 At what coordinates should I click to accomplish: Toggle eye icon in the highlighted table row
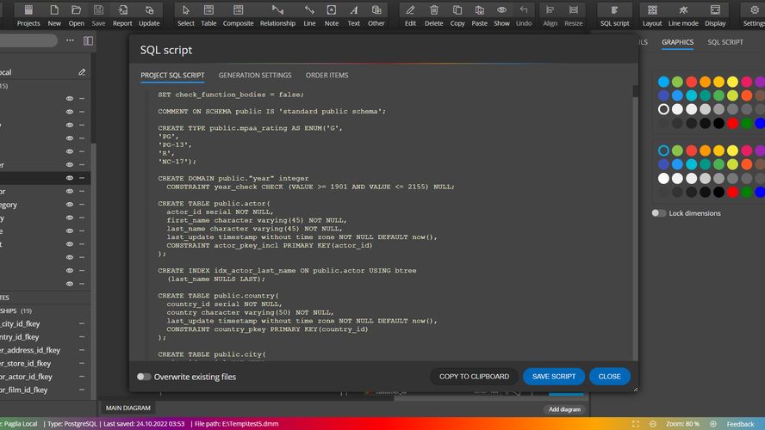[x=70, y=178]
